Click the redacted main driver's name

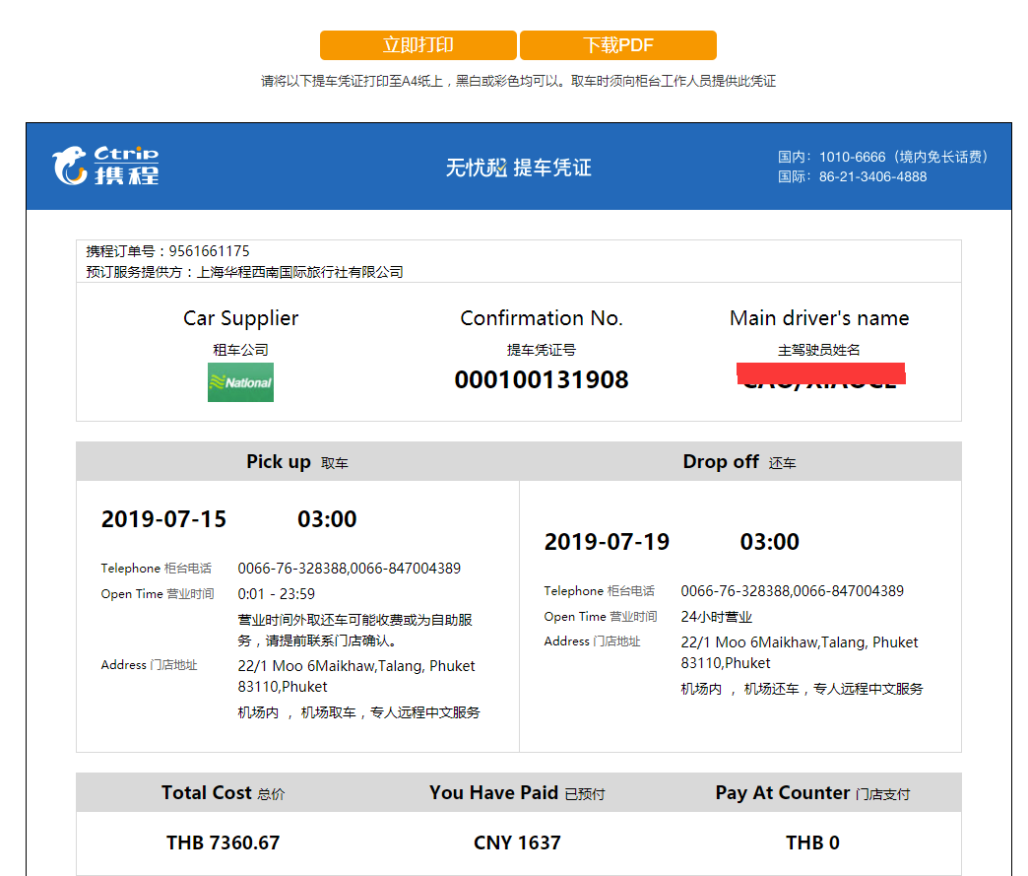(820, 374)
